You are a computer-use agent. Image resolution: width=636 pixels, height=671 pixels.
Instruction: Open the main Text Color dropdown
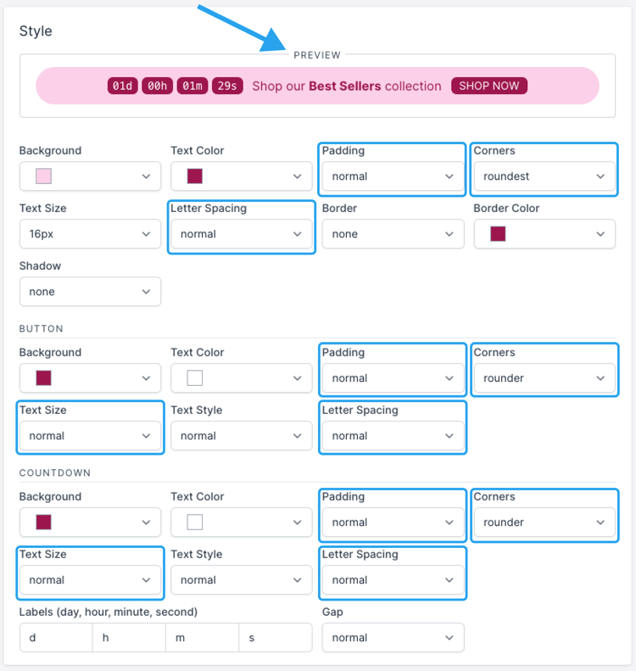pyautogui.click(x=241, y=176)
